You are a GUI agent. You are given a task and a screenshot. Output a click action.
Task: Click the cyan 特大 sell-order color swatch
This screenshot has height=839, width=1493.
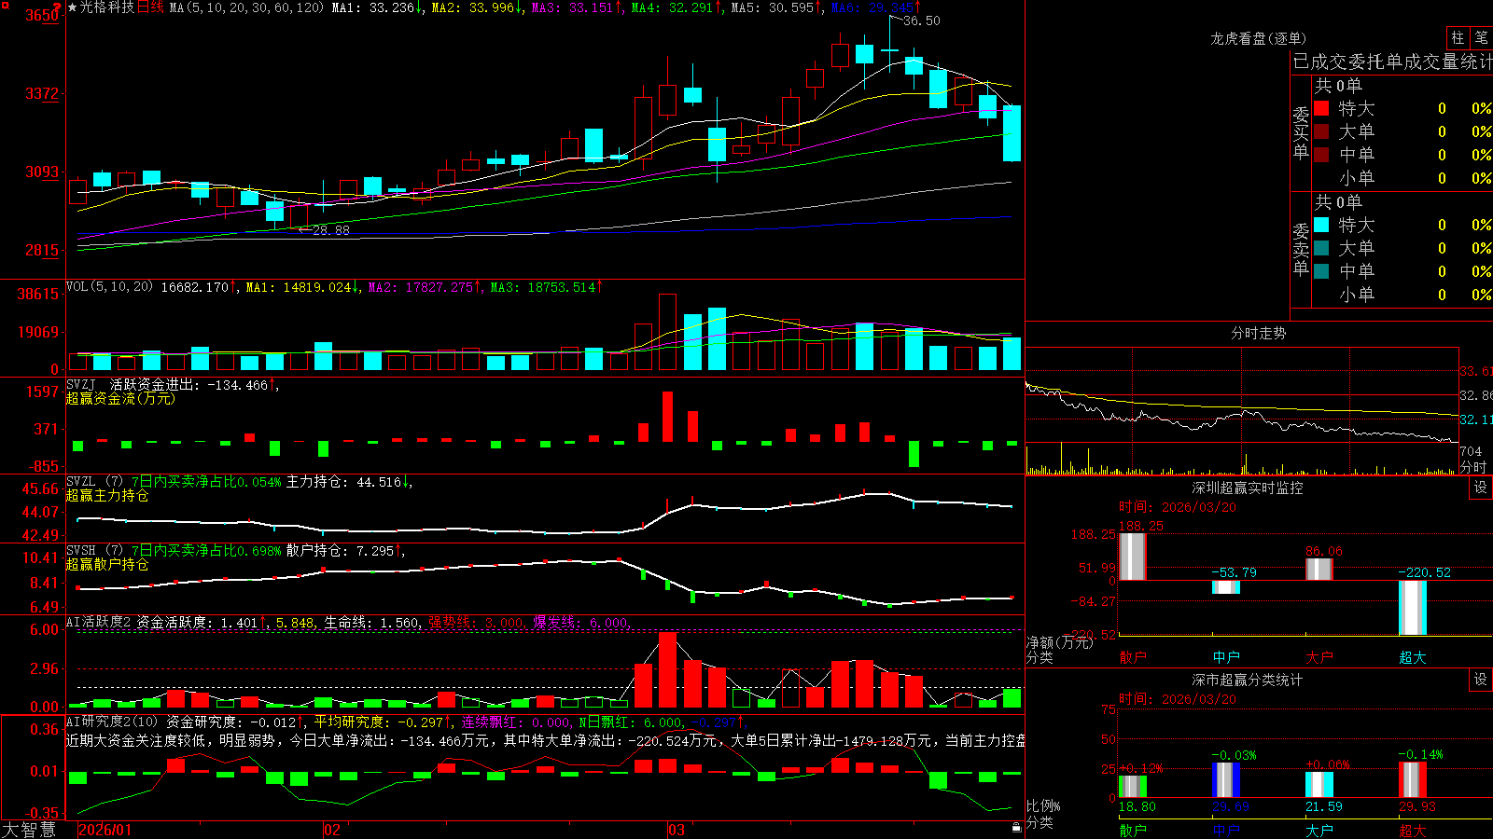[1321, 225]
